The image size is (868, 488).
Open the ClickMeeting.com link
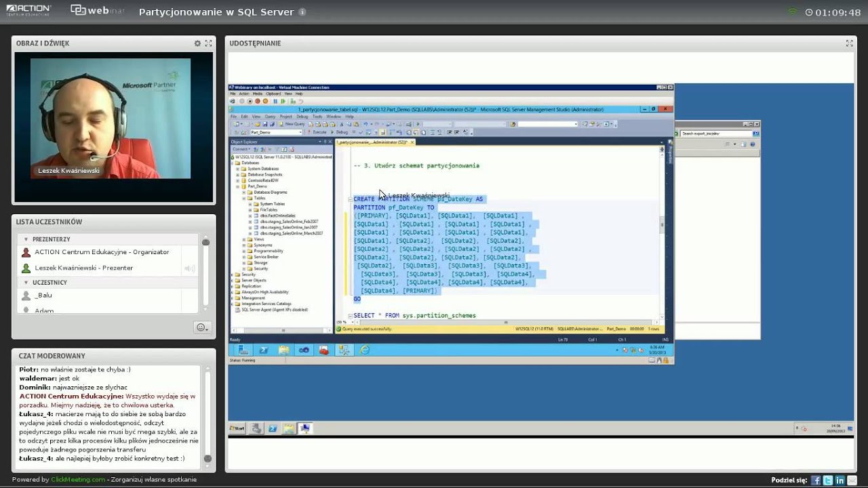coord(78,479)
